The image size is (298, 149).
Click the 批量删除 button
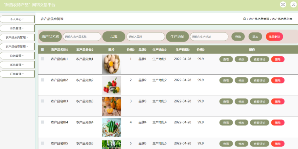[x=274, y=37]
